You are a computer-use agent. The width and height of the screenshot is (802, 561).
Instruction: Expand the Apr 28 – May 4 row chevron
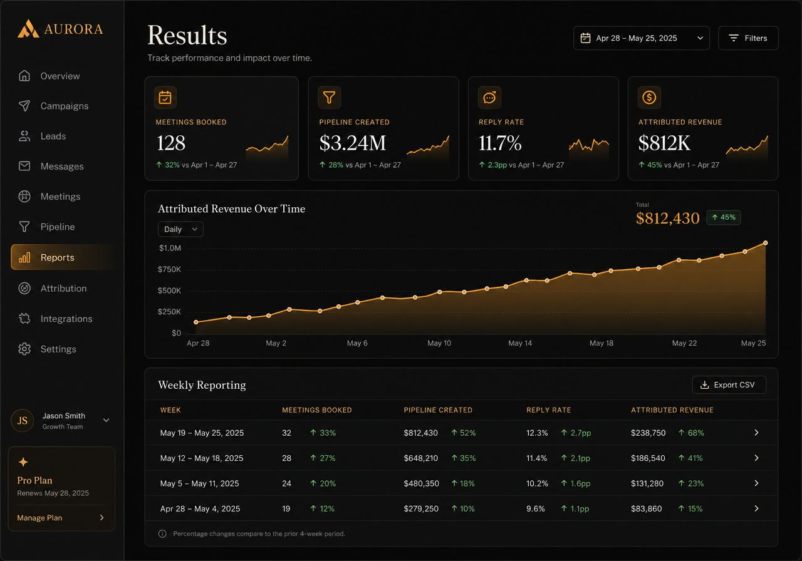[756, 508]
